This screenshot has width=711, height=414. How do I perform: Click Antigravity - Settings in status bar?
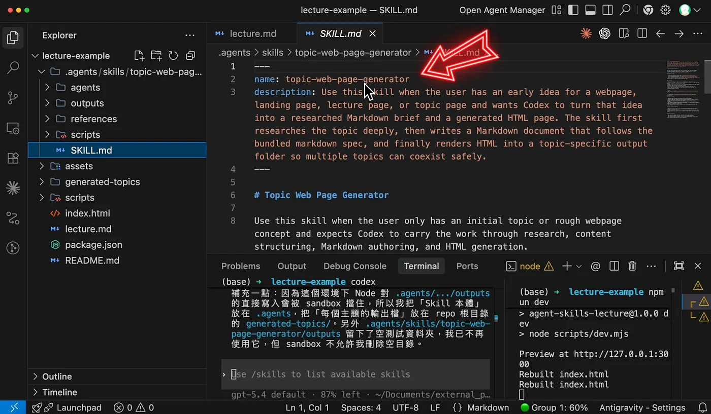tap(642, 407)
